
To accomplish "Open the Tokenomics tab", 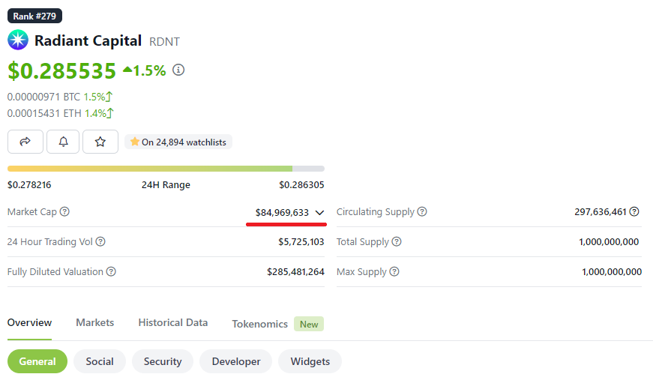I will coord(260,324).
